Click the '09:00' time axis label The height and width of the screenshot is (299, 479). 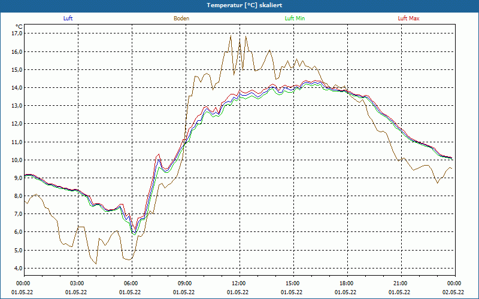(x=186, y=283)
